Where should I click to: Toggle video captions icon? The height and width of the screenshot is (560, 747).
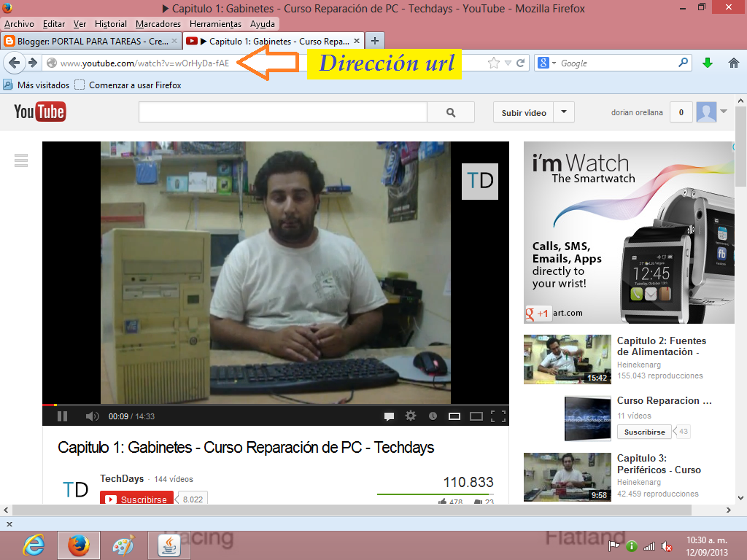(390, 416)
